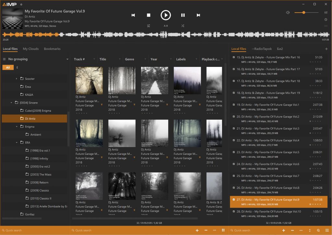Image resolution: width=332 pixels, height=235 pixels.
Task: Add a new playlist tab with plus
Action: point(326,49)
